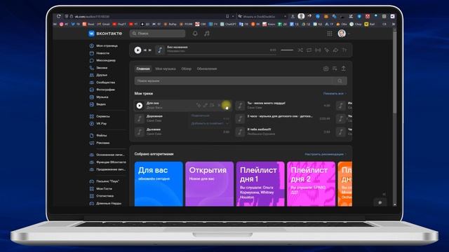
Task: Click the music search input field
Action: point(241,81)
